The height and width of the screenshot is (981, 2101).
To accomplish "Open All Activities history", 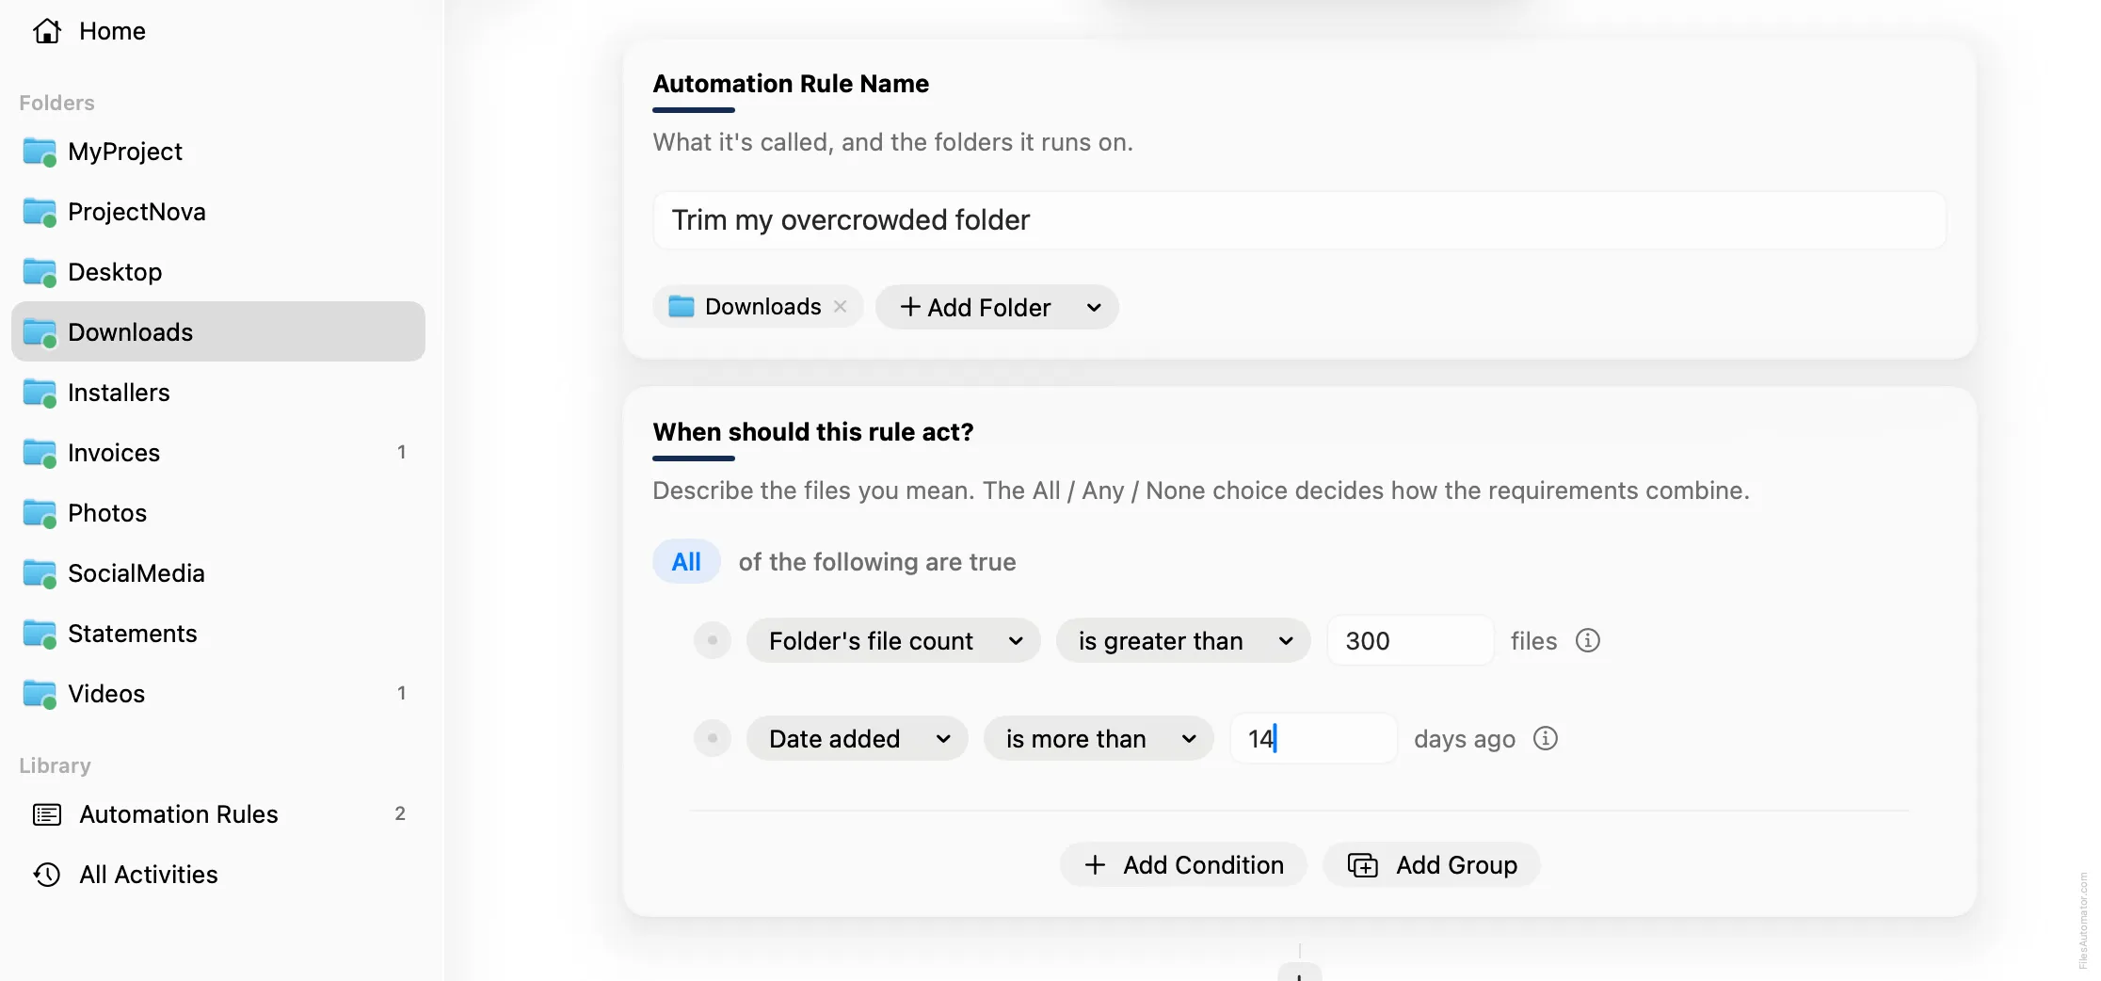I will click(217, 875).
